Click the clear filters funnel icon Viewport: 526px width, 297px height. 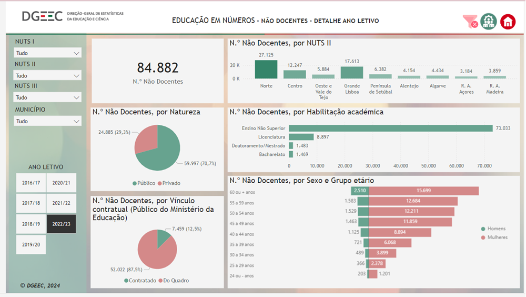click(470, 22)
